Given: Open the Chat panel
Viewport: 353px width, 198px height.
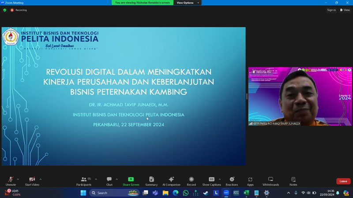Looking at the screenshot, I should click(109, 180).
